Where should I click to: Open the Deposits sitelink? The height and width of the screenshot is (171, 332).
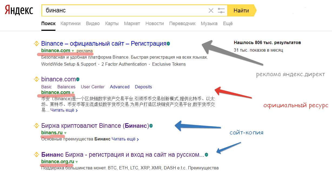point(143,87)
